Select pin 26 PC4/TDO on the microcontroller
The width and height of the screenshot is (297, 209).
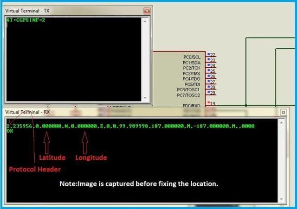(212, 76)
